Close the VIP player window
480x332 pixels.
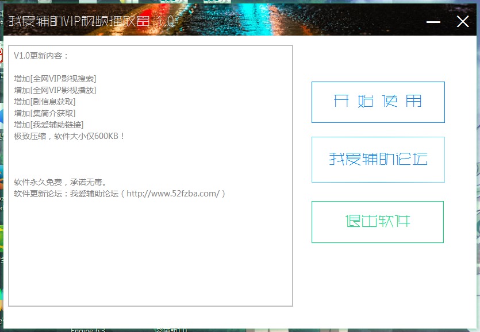click(463, 21)
